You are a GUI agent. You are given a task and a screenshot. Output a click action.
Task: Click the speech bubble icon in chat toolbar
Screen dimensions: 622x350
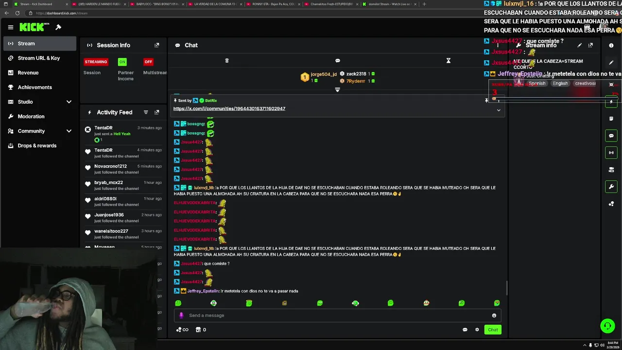click(x=338, y=61)
